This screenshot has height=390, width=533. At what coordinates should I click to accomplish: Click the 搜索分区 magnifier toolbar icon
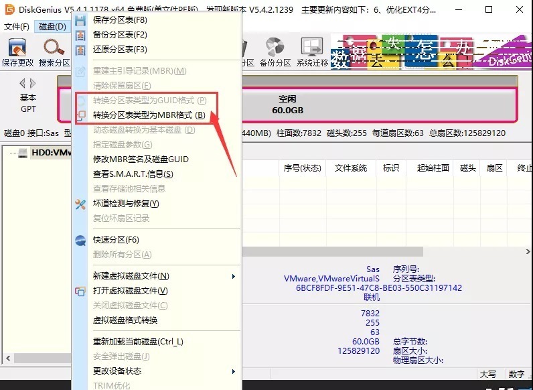pyautogui.click(x=54, y=48)
